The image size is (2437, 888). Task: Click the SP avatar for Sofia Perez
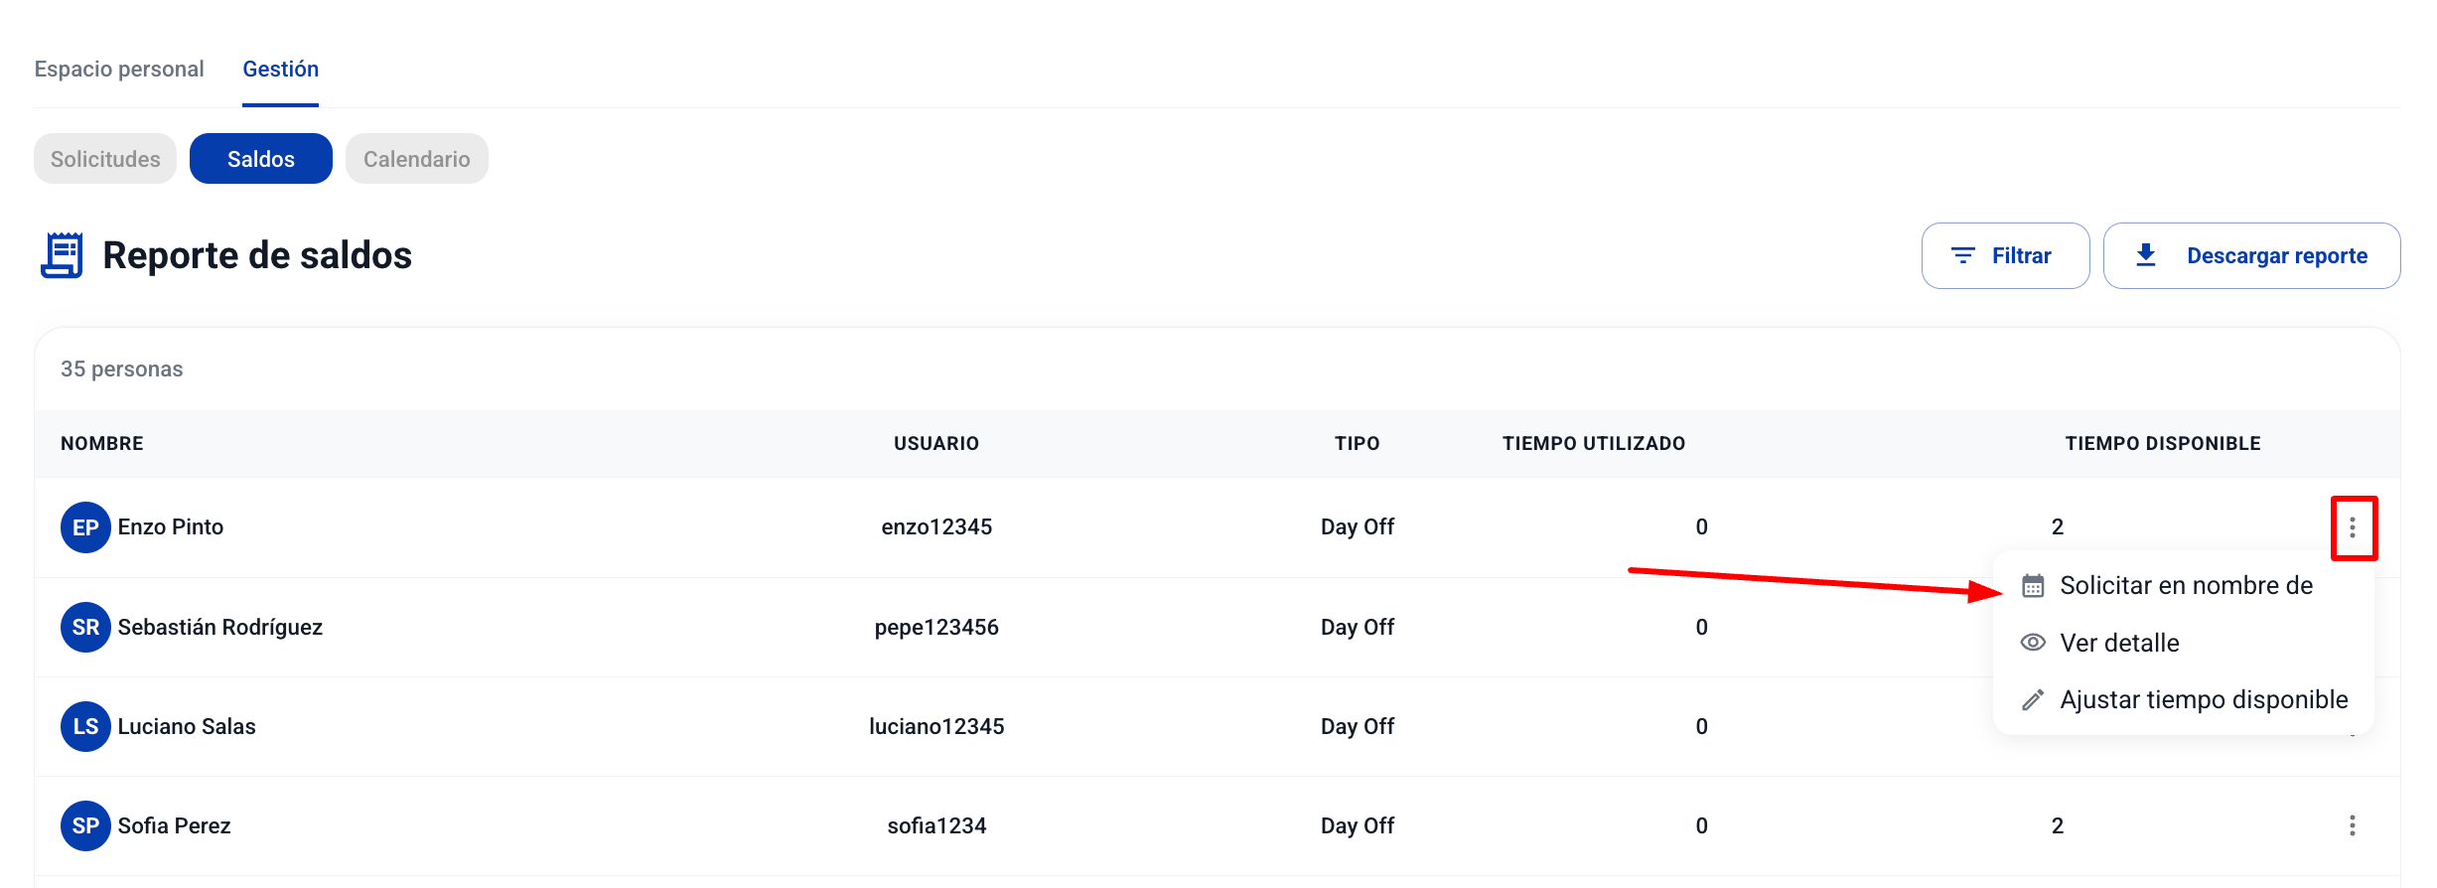[x=85, y=825]
